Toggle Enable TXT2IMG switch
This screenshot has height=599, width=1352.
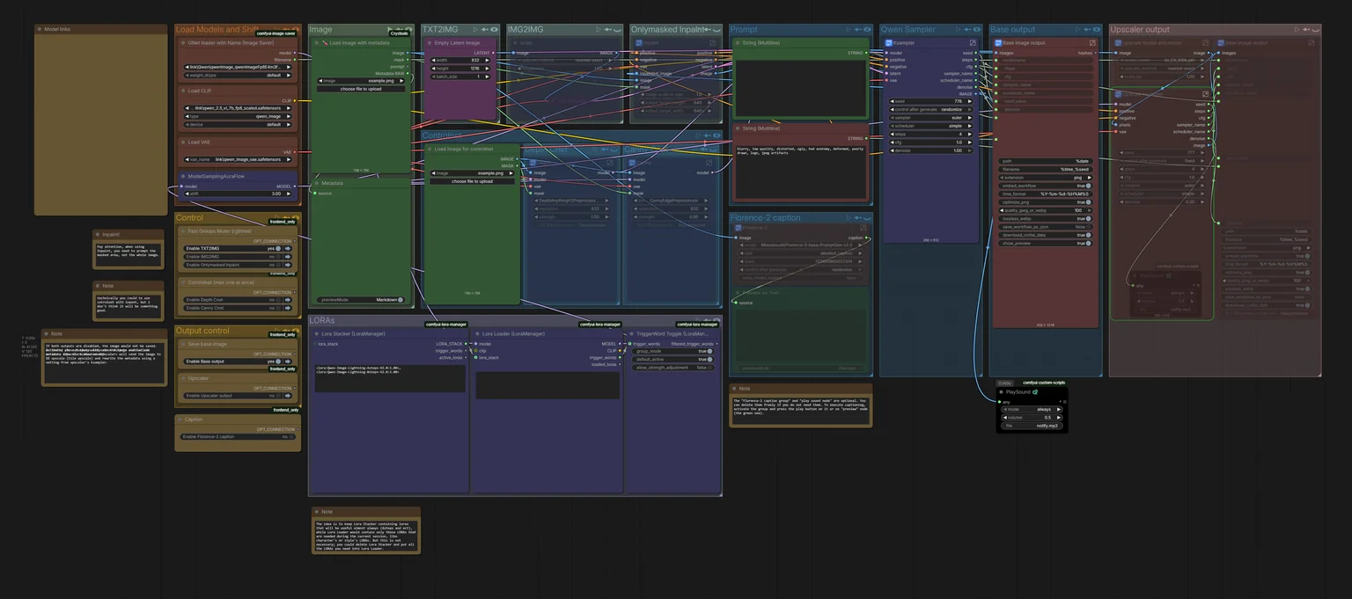[x=278, y=248]
